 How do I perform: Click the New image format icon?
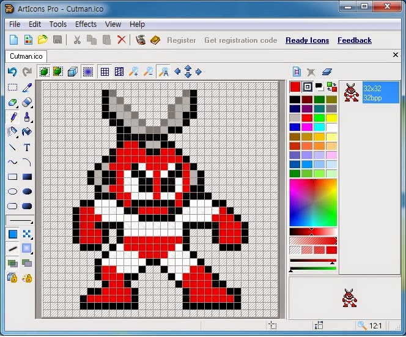(28, 40)
